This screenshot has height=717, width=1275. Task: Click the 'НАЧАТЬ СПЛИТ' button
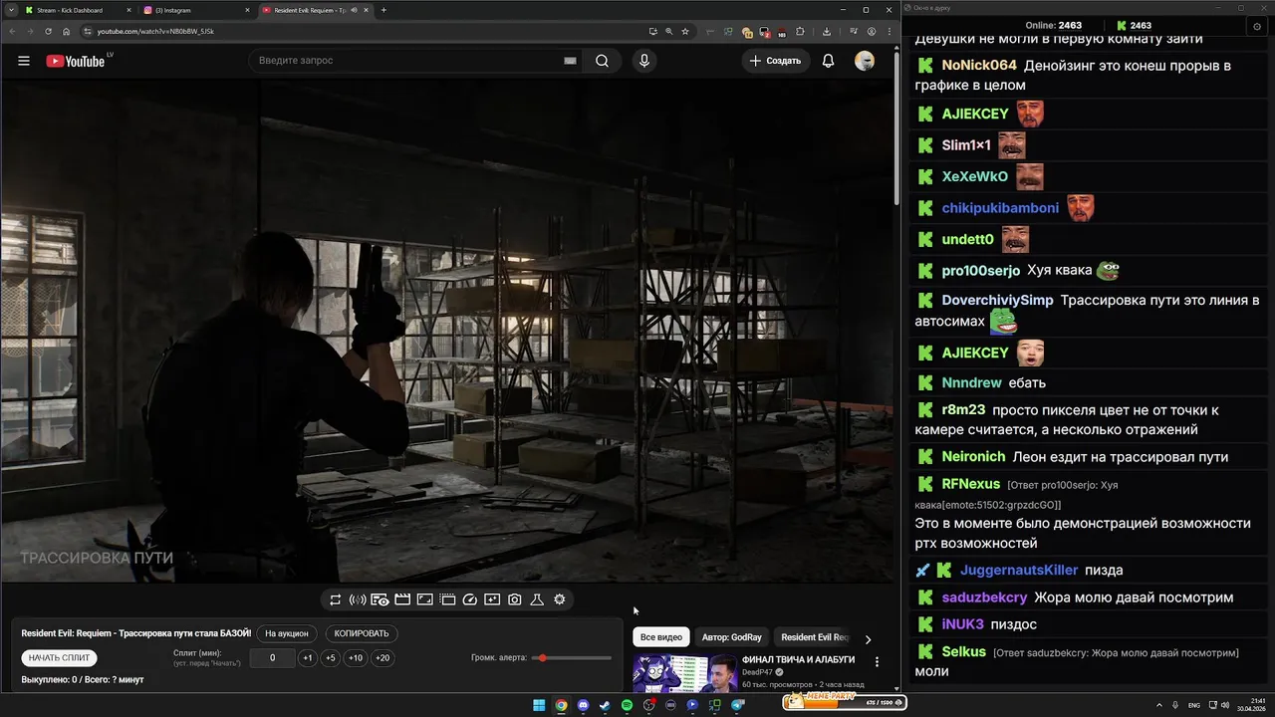[60, 658]
